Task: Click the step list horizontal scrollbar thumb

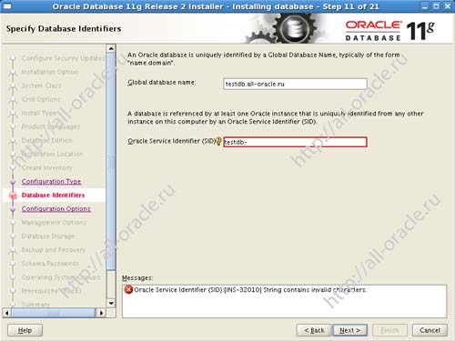Action: click(x=54, y=313)
